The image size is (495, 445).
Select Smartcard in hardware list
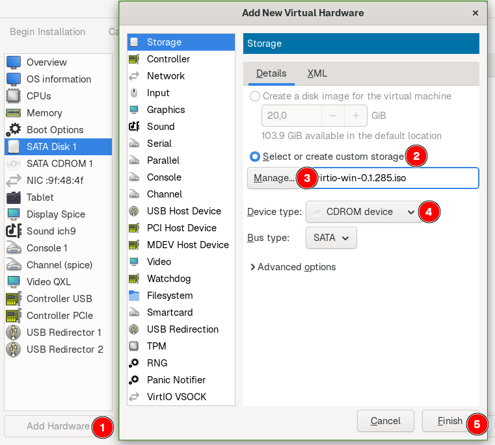pyautogui.click(x=181, y=312)
